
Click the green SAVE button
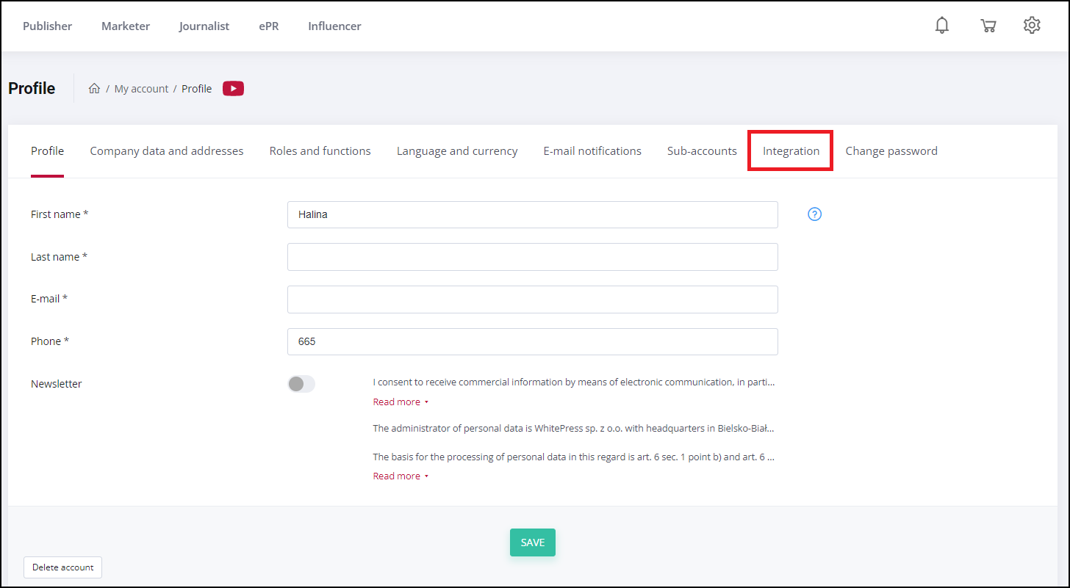pyautogui.click(x=533, y=542)
